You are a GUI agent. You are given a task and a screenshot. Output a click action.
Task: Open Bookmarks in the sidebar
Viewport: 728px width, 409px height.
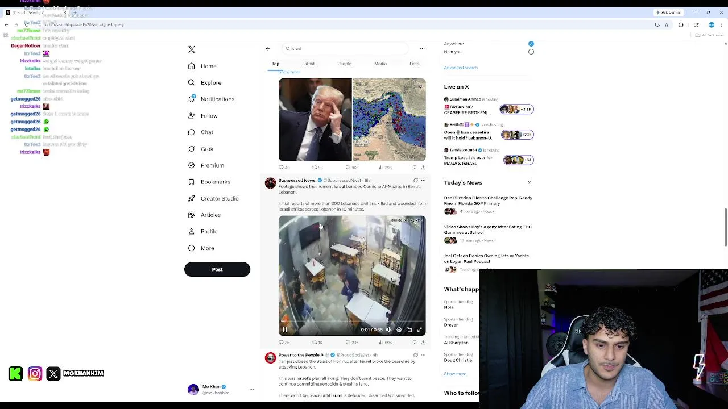point(209,182)
